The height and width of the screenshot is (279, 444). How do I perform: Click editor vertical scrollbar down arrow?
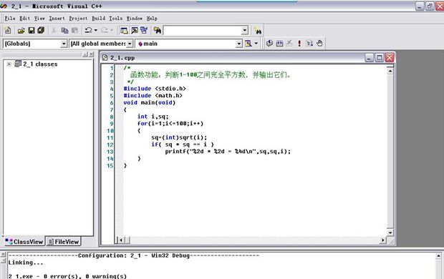point(390,232)
